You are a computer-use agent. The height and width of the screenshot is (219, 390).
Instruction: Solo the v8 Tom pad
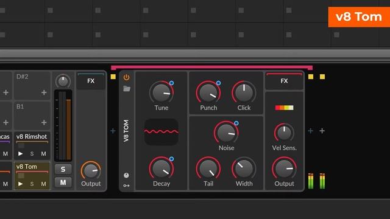coord(32,184)
